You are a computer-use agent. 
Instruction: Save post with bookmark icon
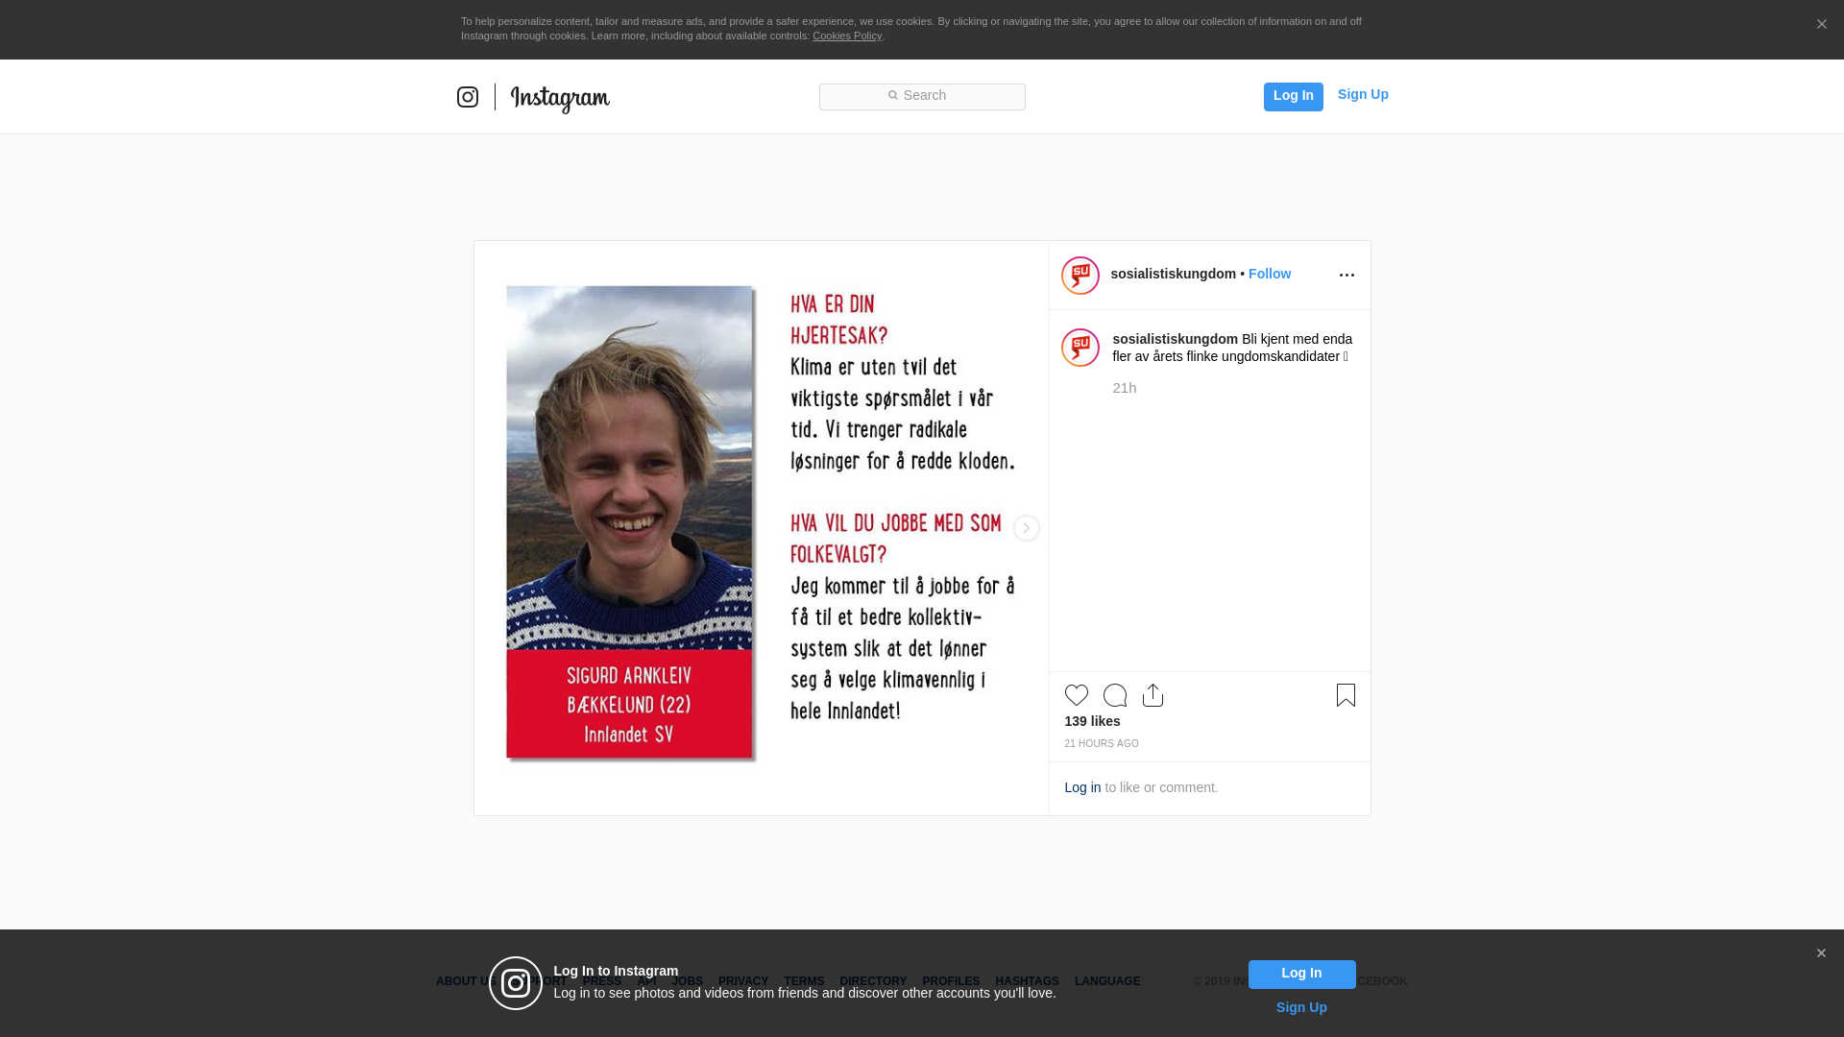point(1346,695)
